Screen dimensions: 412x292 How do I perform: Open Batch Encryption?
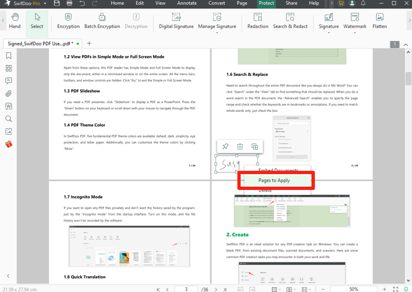tap(102, 21)
